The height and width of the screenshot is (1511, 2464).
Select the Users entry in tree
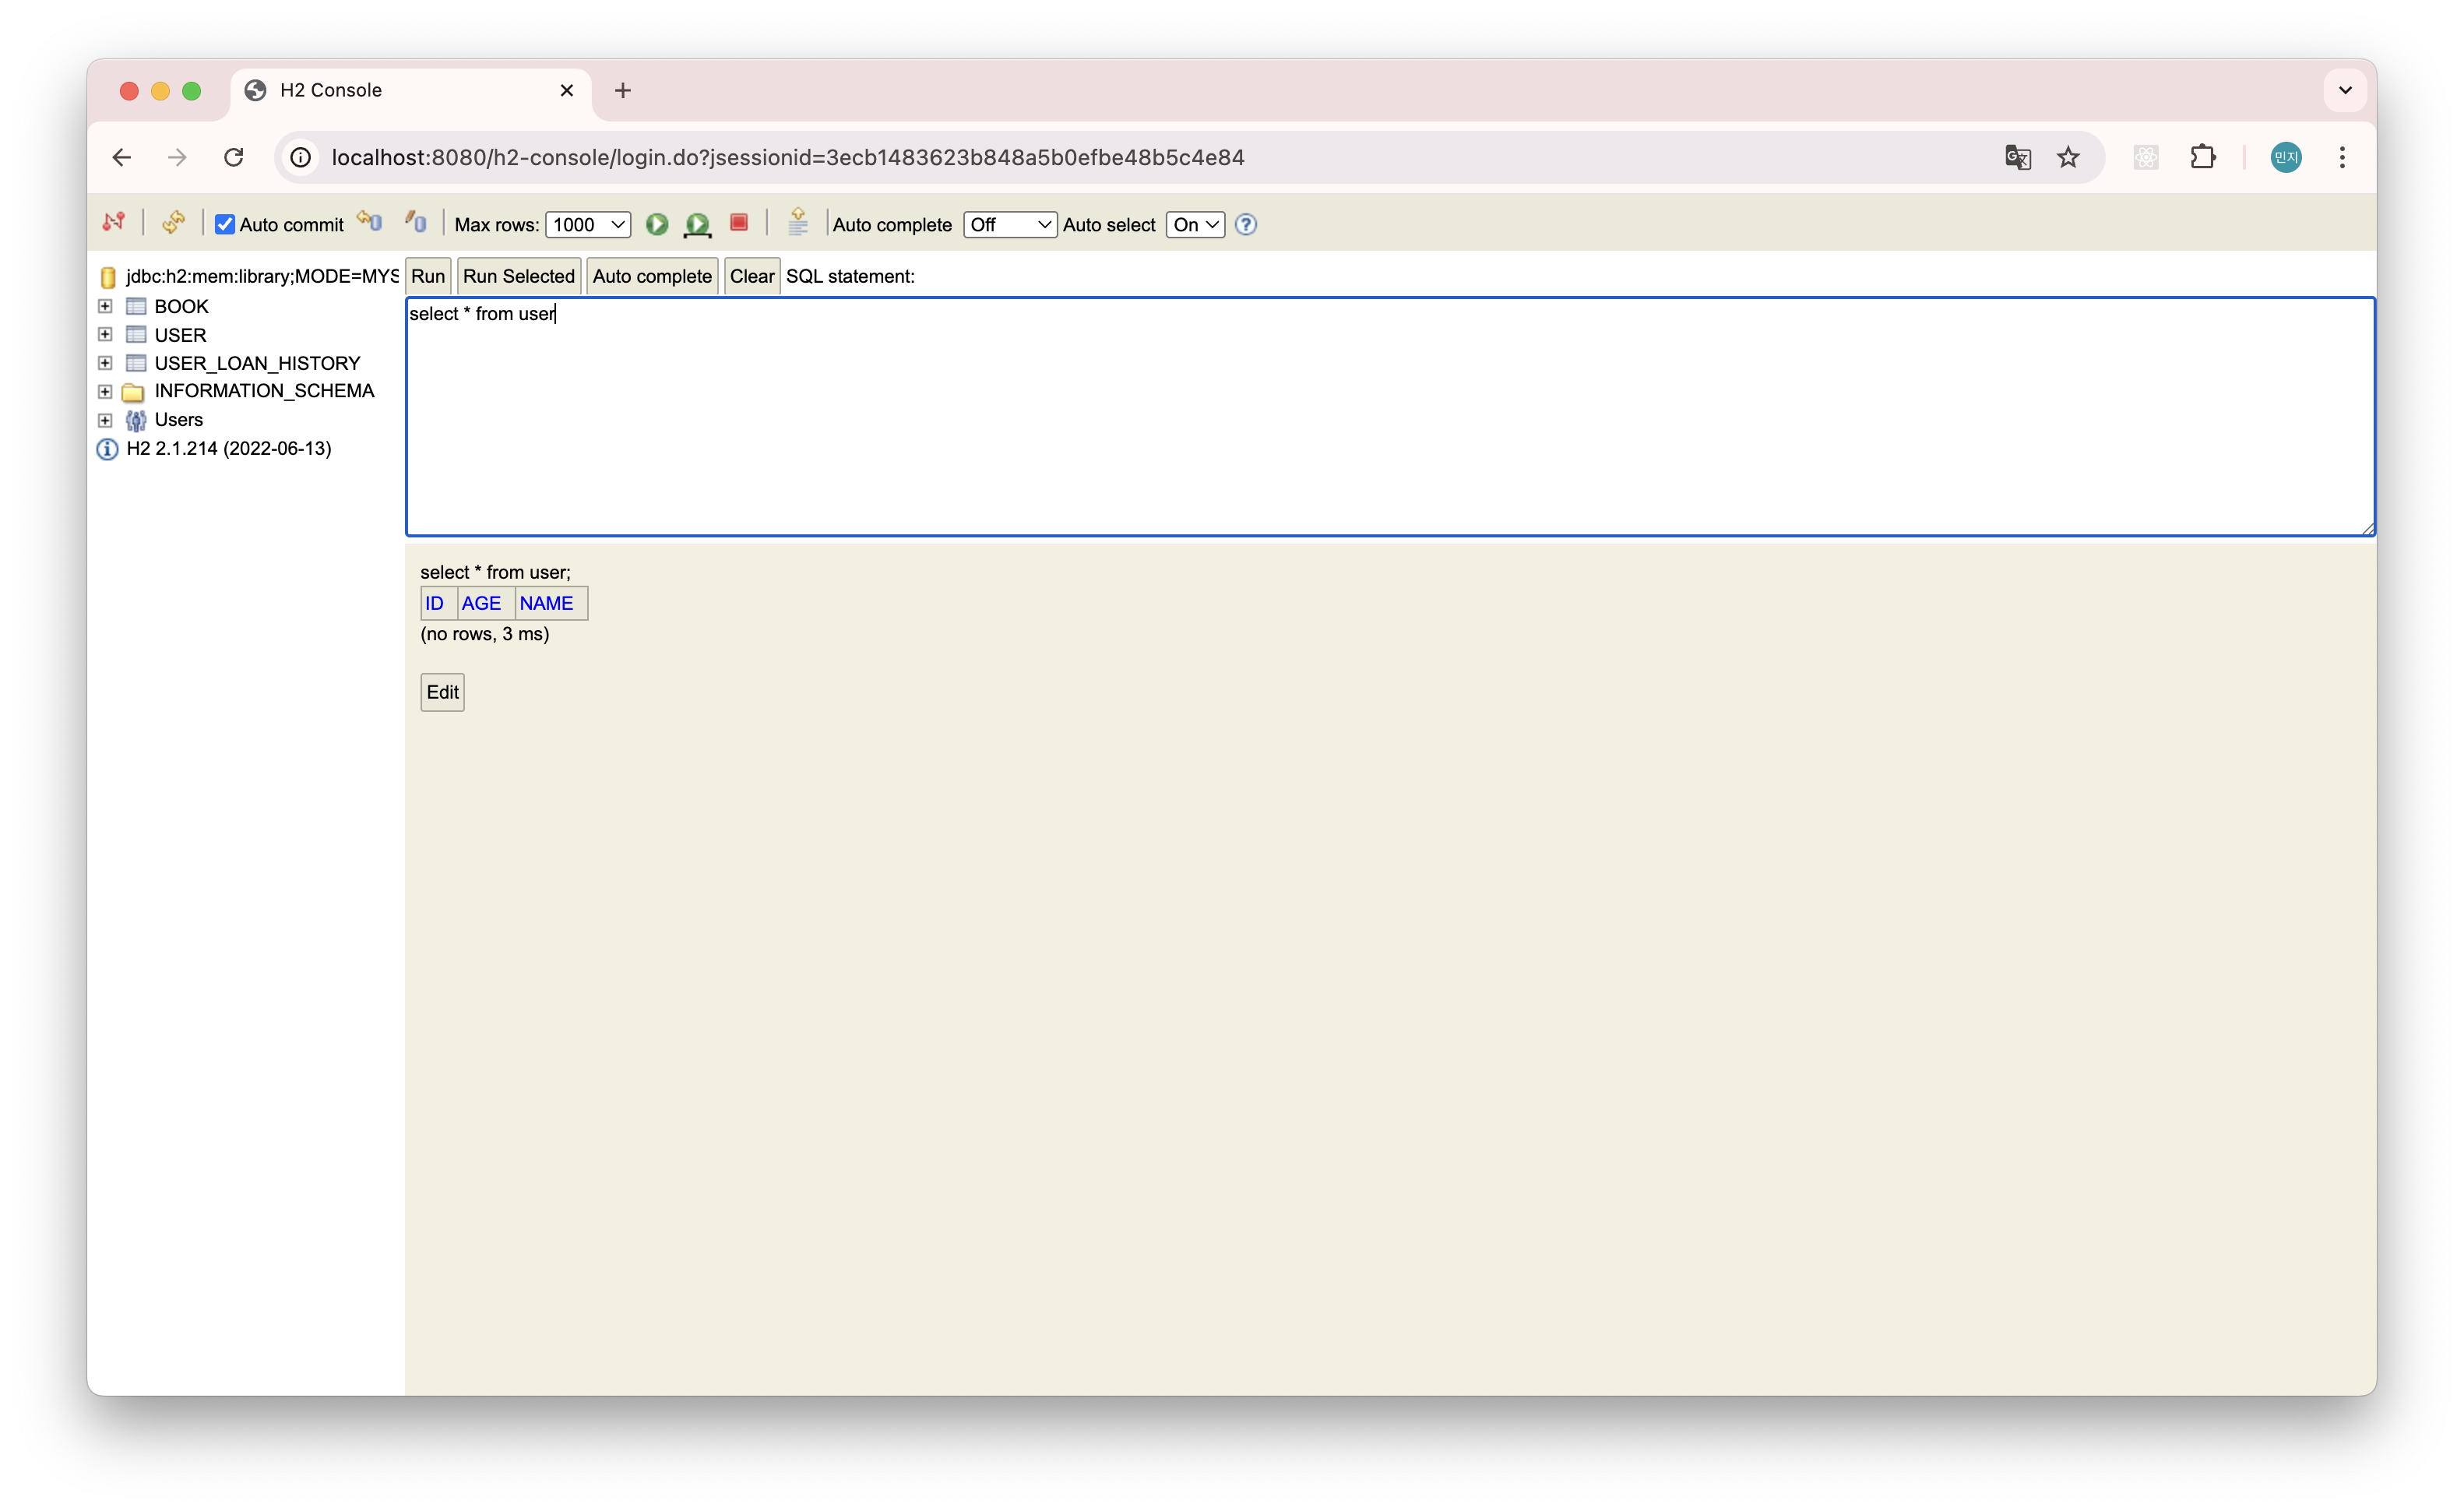179,420
